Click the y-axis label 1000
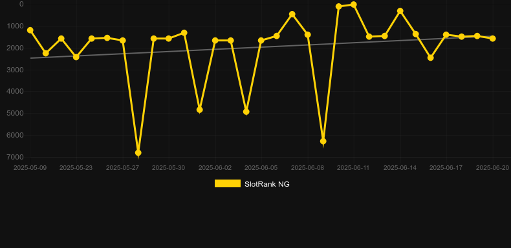 tap(15, 26)
